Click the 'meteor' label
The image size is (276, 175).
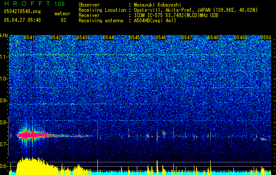(x=62, y=14)
